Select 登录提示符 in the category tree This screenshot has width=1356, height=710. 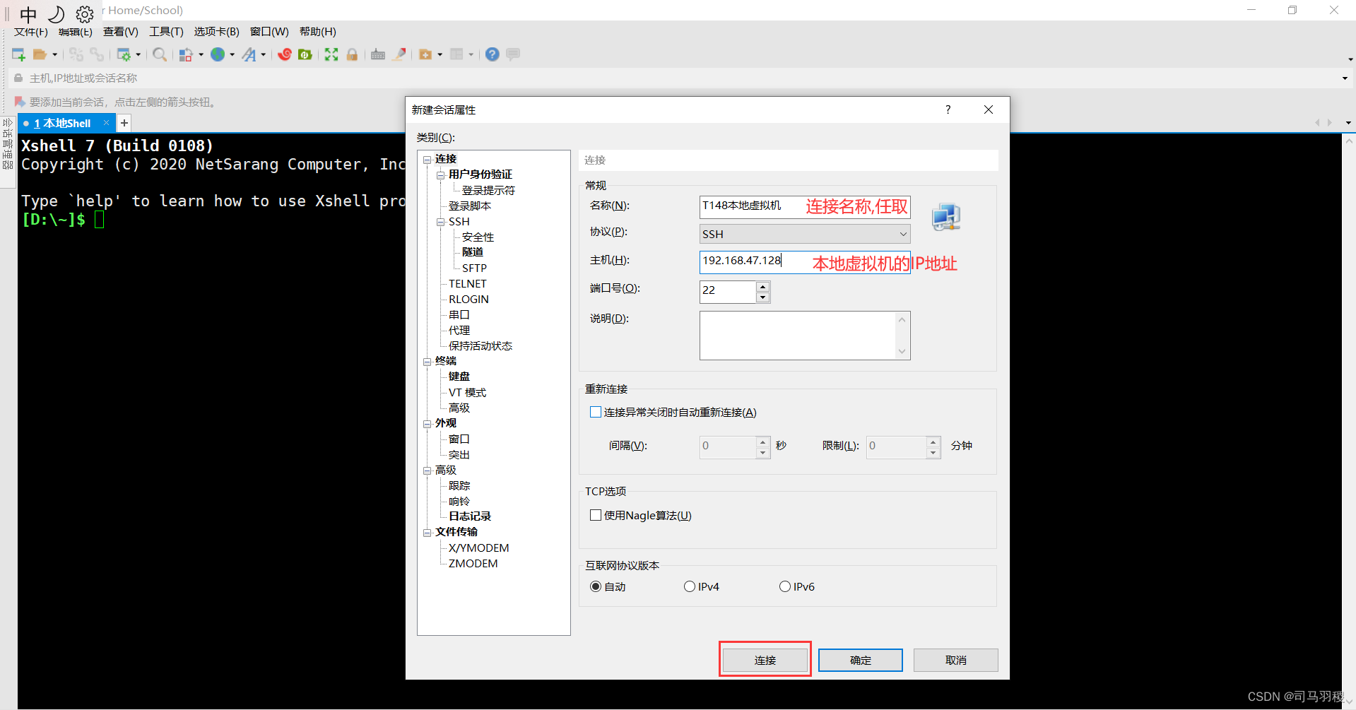pyautogui.click(x=488, y=191)
